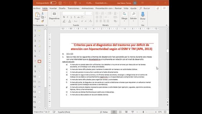Switch to Slide Sorter view icon
This screenshot has height=114, width=202.
[x=120, y=112]
